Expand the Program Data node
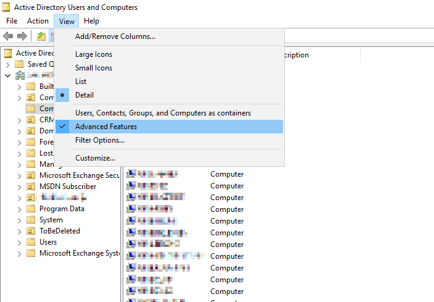Image resolution: width=434 pixels, height=302 pixels. point(19,209)
